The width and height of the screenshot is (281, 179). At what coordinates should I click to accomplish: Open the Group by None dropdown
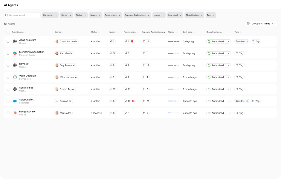pyautogui.click(x=261, y=24)
